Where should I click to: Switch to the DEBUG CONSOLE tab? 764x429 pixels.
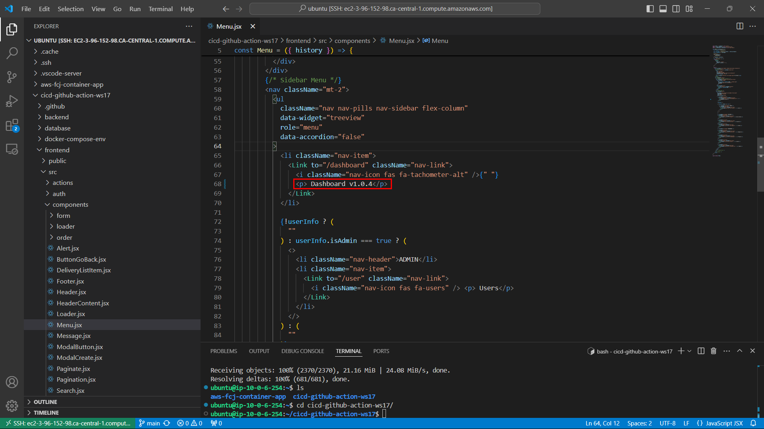303,351
